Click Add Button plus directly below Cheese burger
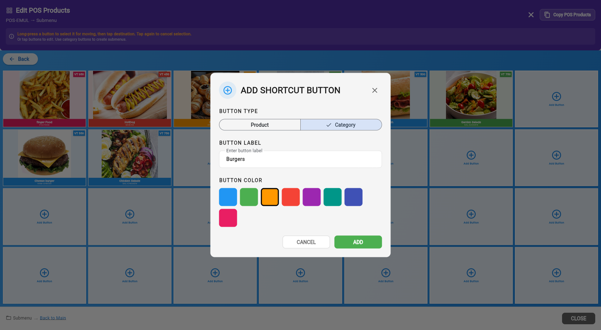 pyautogui.click(x=44, y=214)
